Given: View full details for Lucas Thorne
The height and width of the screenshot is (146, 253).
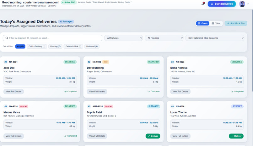Looking at the screenshot, I should (180, 136).
